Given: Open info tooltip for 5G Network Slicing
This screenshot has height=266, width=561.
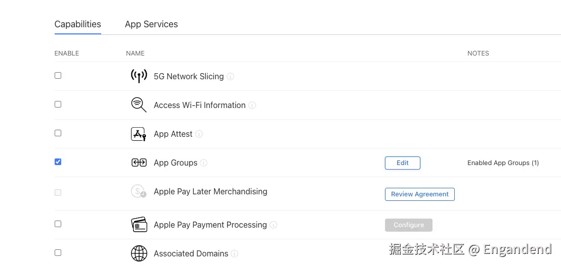Looking at the screenshot, I should point(230,77).
